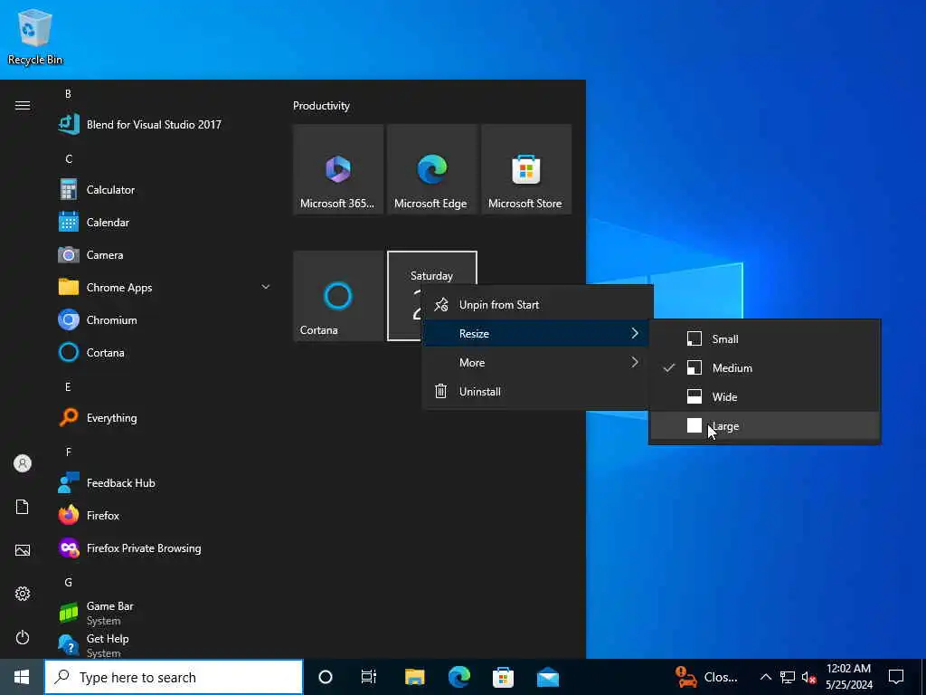Screen dimensions: 926x695
Task: Open Mail from the taskbar
Action: pyautogui.click(x=548, y=677)
